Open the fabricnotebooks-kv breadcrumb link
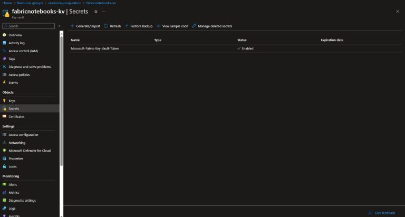Screen dimensions: 405x217 click(x=101, y=3)
